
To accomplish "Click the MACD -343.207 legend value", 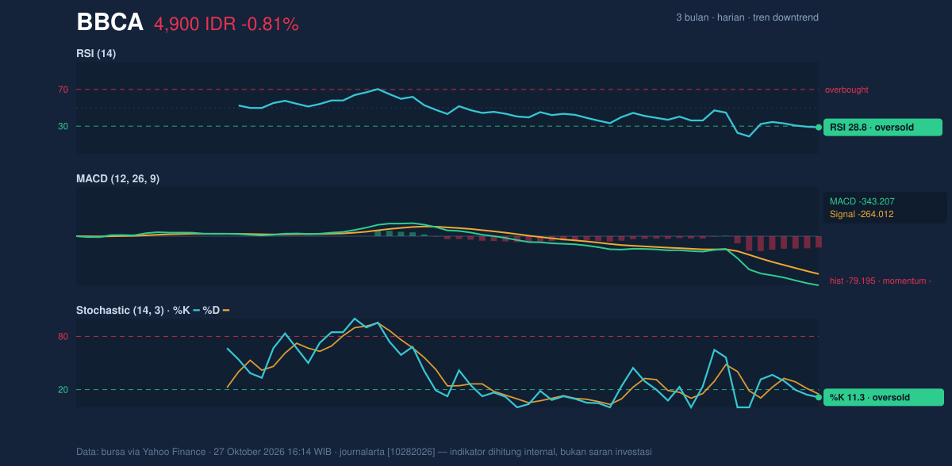I will 862,201.
